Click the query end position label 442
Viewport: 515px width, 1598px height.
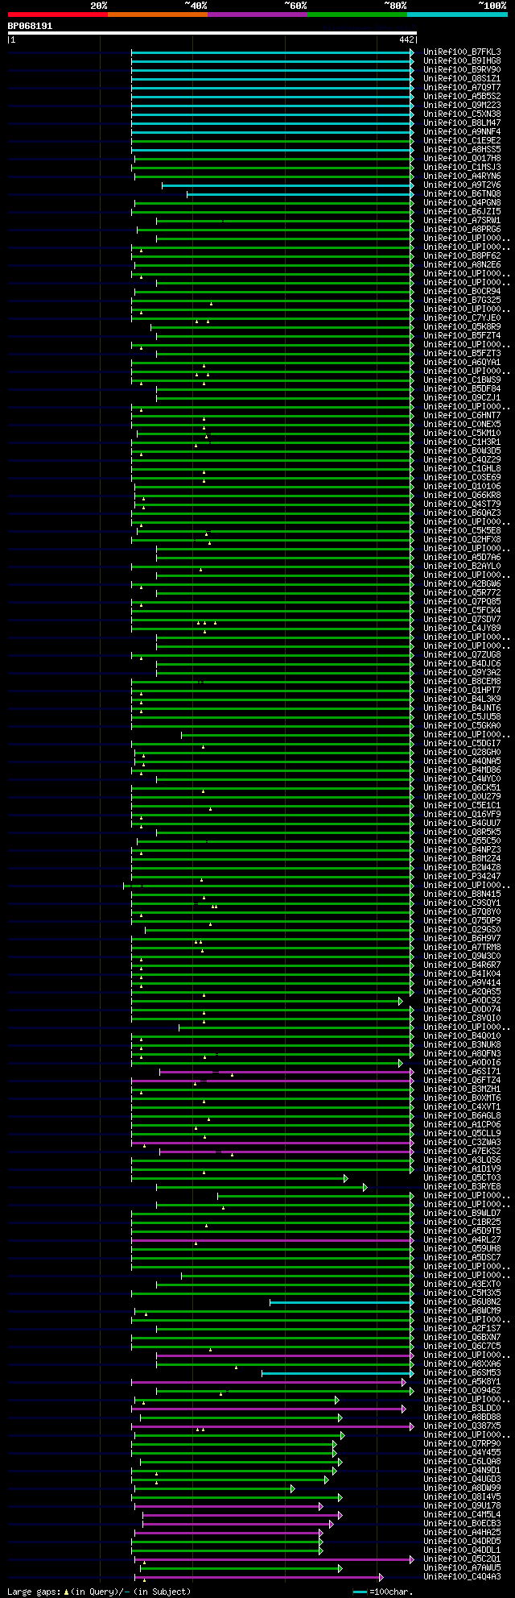pos(406,39)
